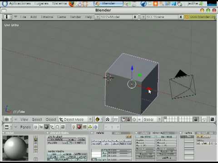Open the Help menu
The image size is (218, 163).
(x=89, y=17)
